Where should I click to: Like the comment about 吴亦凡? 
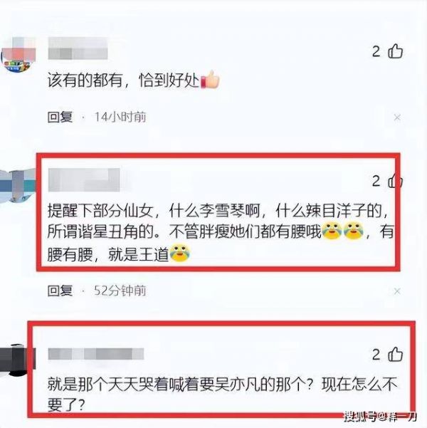coord(396,355)
